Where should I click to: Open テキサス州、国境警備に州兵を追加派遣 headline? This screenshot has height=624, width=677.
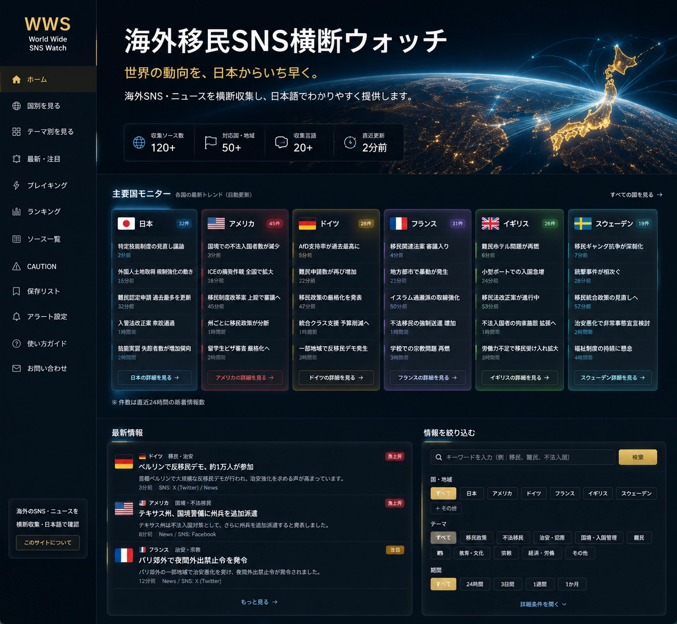198,513
